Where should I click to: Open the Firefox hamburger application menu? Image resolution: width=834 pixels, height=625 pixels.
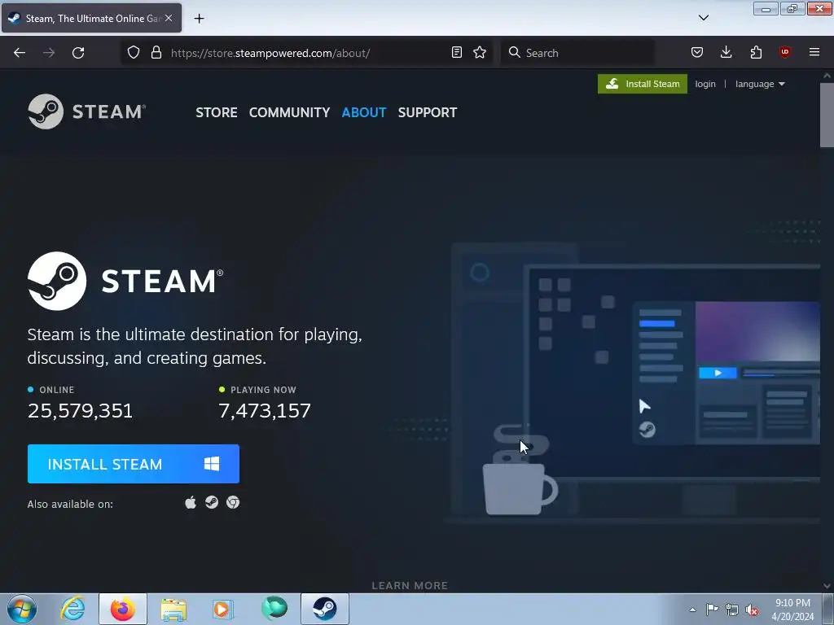coord(814,52)
